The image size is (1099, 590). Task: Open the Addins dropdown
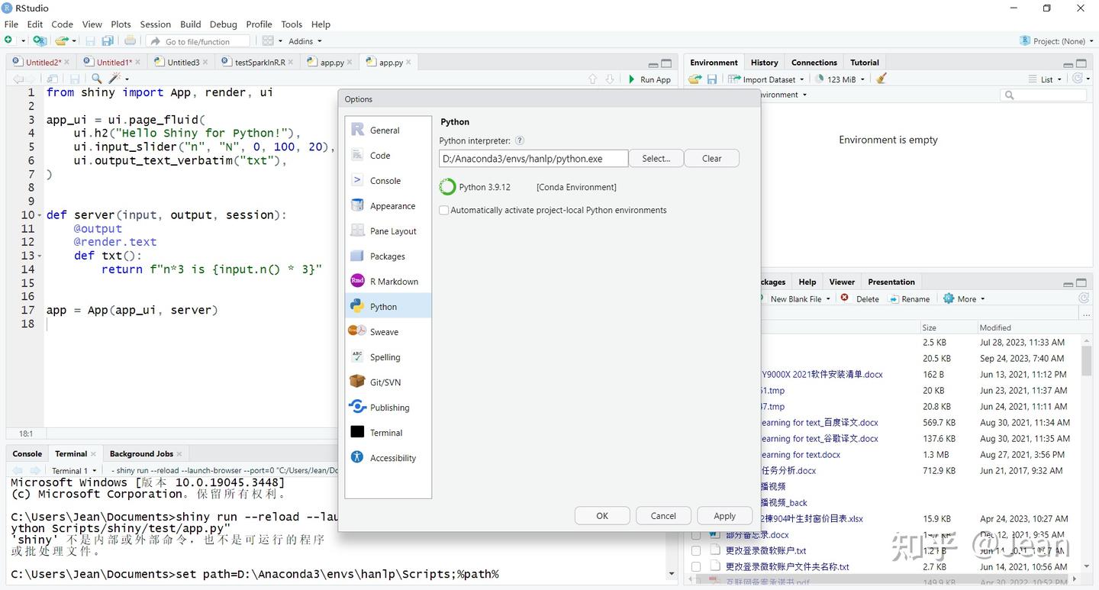303,40
